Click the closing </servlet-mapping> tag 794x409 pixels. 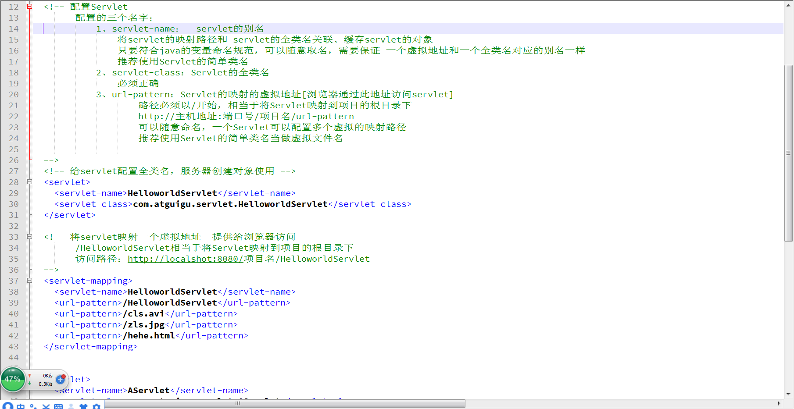point(91,347)
